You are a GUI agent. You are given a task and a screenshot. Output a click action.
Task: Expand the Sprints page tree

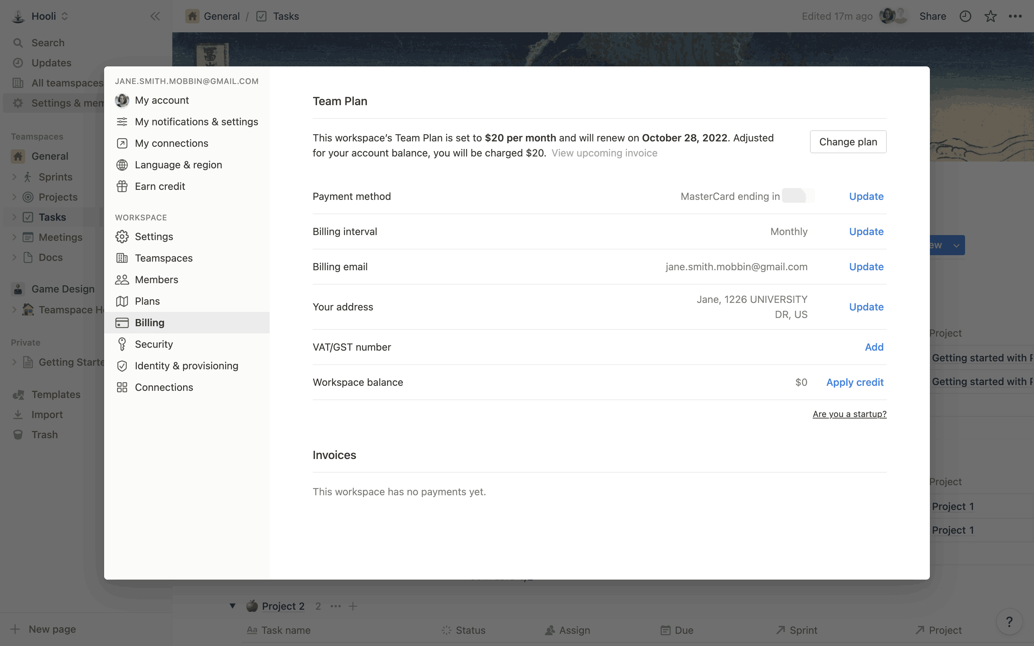14,177
